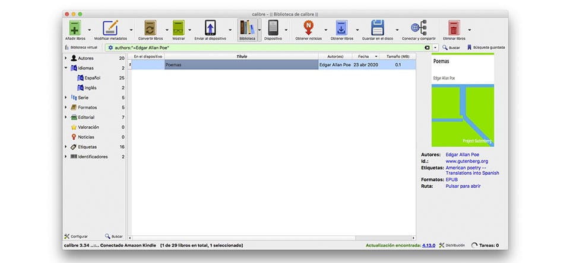
Task: Expand the Autores tree category
Action: click(x=66, y=58)
